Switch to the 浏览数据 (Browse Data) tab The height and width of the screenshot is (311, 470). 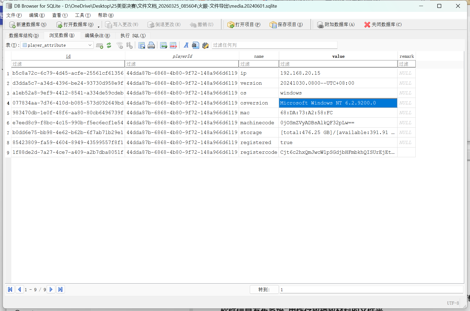(62, 35)
